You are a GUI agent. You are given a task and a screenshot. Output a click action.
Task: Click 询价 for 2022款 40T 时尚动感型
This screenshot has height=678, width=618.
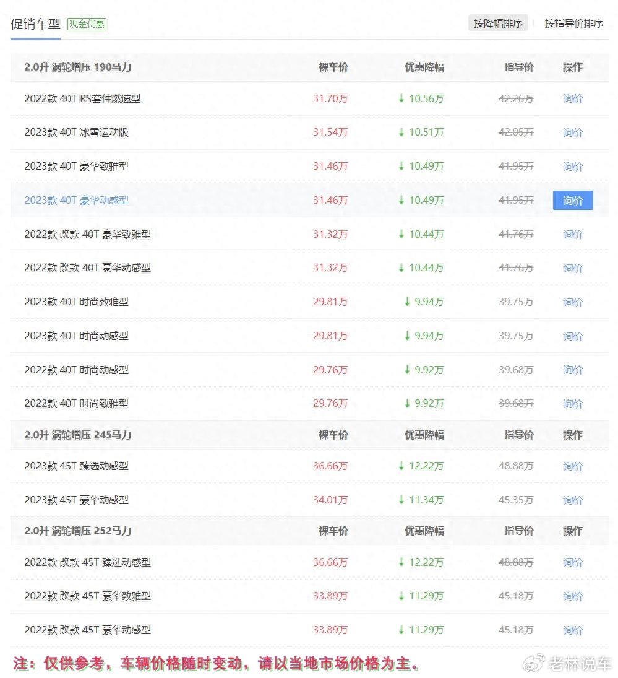click(x=573, y=370)
